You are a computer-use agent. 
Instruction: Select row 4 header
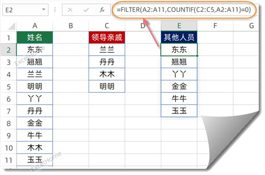tap(8, 74)
